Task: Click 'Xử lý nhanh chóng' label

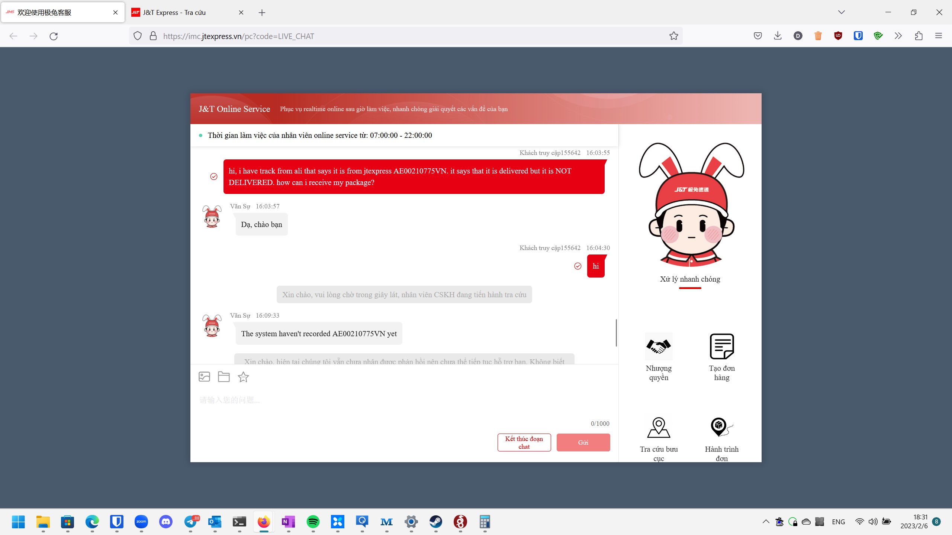Action: (690, 279)
